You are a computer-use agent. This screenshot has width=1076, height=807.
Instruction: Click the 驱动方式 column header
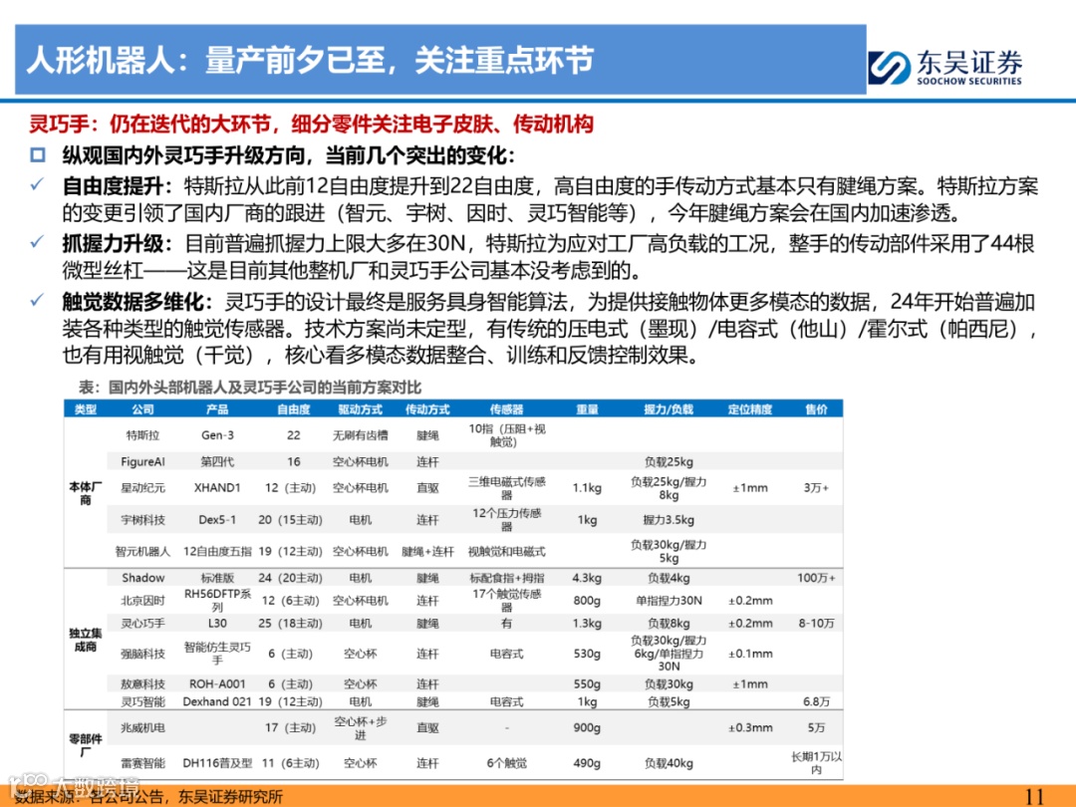(361, 409)
